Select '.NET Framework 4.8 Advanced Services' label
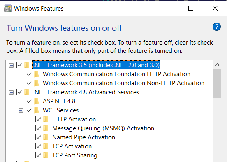The image size is (227, 162). click(86, 92)
